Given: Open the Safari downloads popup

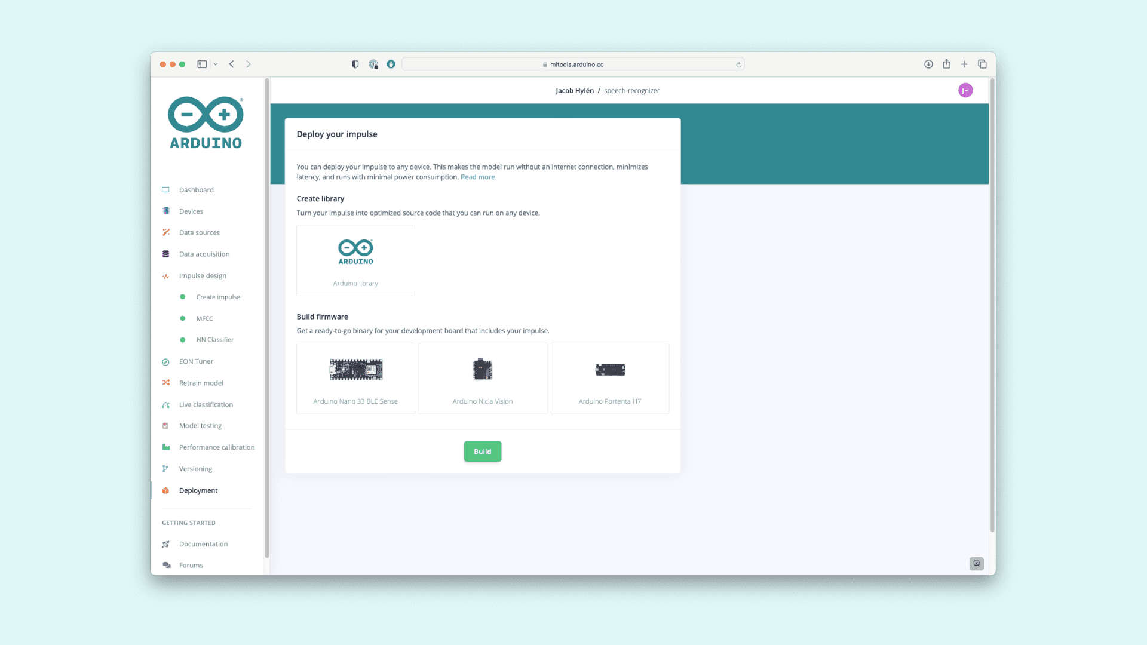Looking at the screenshot, I should (x=928, y=64).
